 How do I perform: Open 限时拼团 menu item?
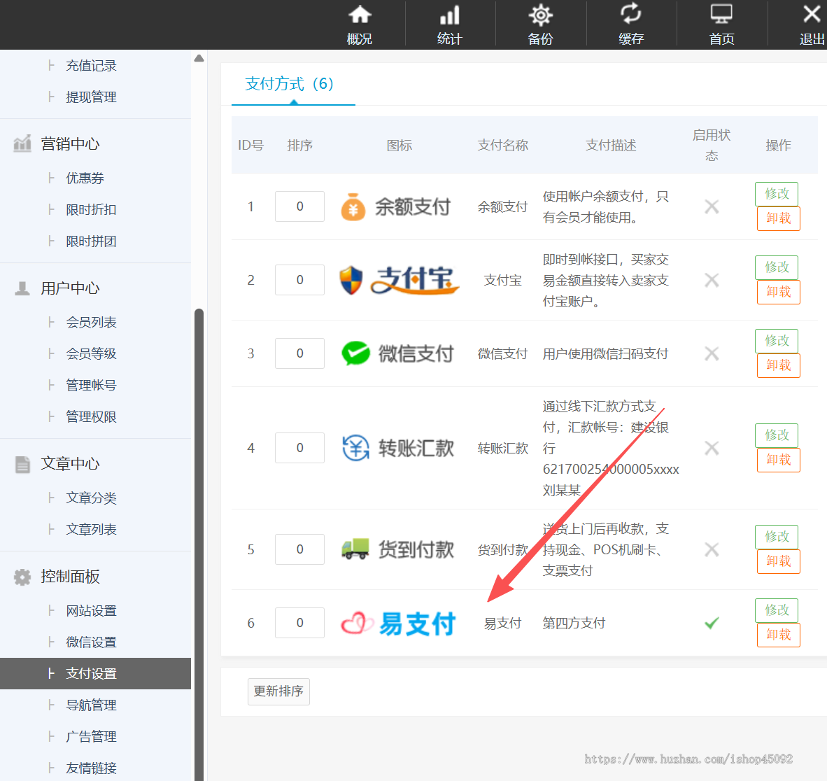coord(91,241)
